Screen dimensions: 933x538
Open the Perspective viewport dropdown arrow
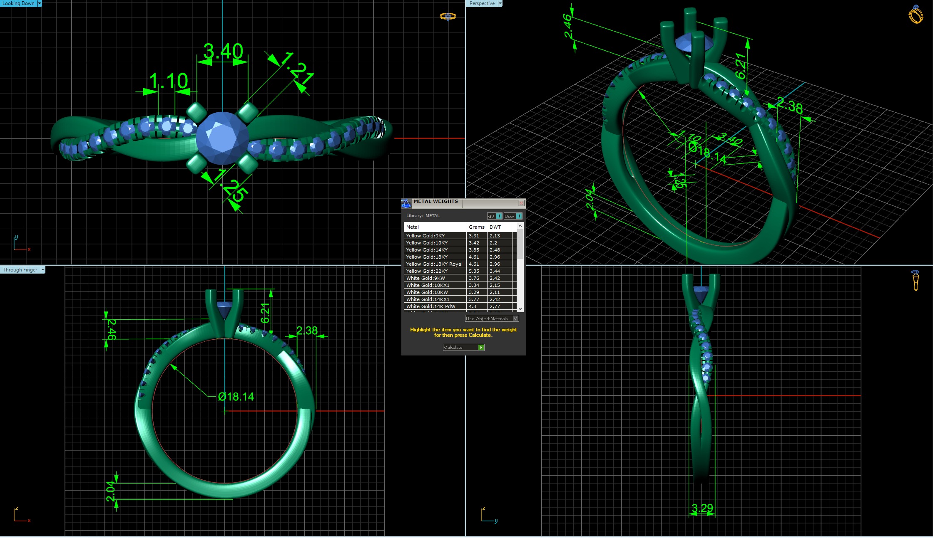tap(500, 3)
